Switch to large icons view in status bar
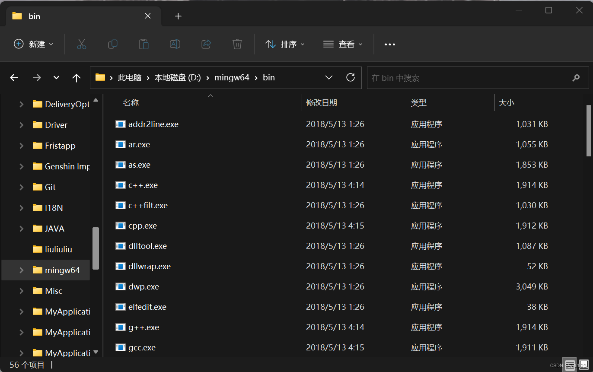 [584, 365]
